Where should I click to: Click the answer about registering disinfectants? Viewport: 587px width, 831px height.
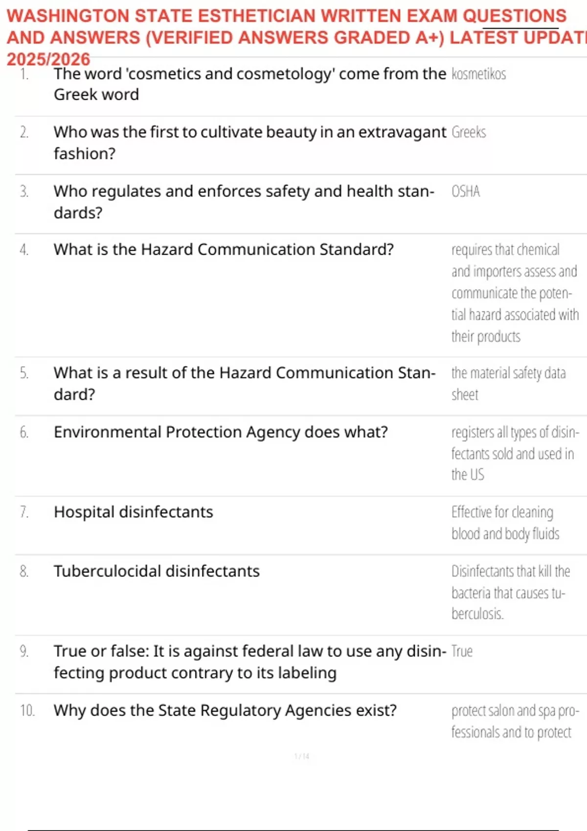[x=515, y=453]
